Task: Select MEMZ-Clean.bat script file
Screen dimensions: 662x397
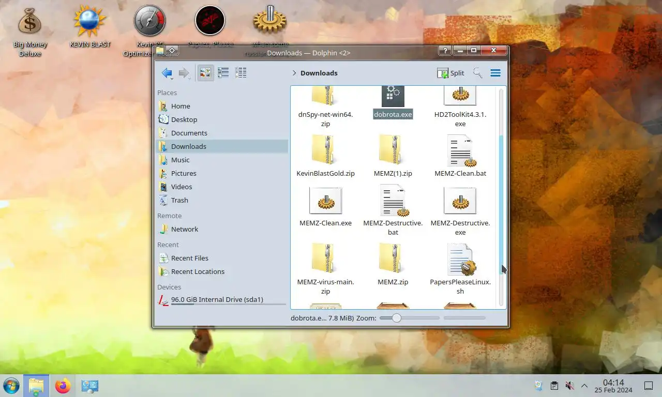Action: point(460,156)
